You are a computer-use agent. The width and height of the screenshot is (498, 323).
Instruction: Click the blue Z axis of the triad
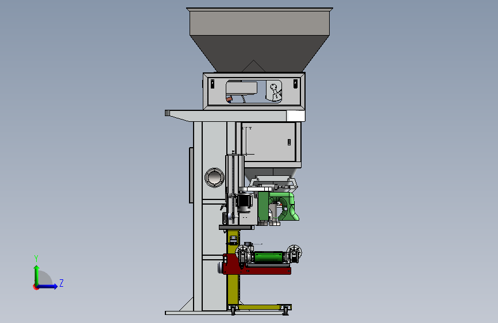(x=47, y=286)
